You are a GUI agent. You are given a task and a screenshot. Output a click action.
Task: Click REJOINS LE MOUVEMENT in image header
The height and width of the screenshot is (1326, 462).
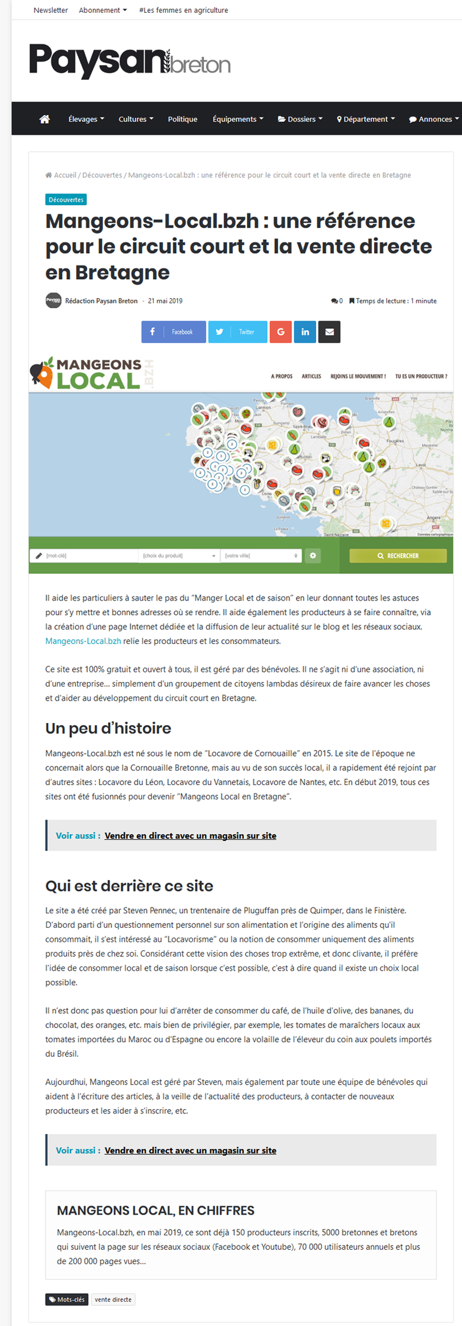358,376
